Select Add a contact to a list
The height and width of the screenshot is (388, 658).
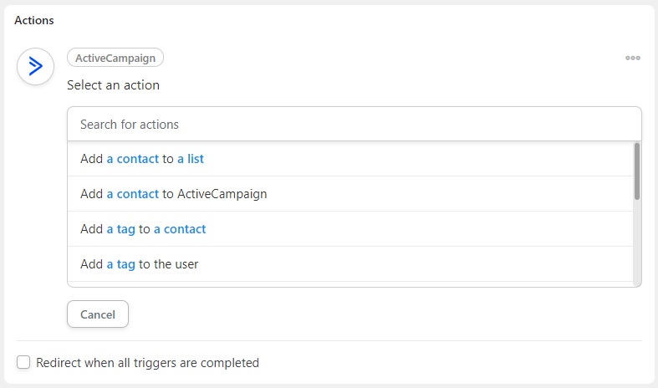click(x=350, y=159)
